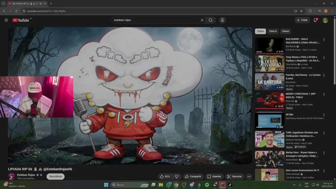Open YouTube notifications bell

pos(315,20)
